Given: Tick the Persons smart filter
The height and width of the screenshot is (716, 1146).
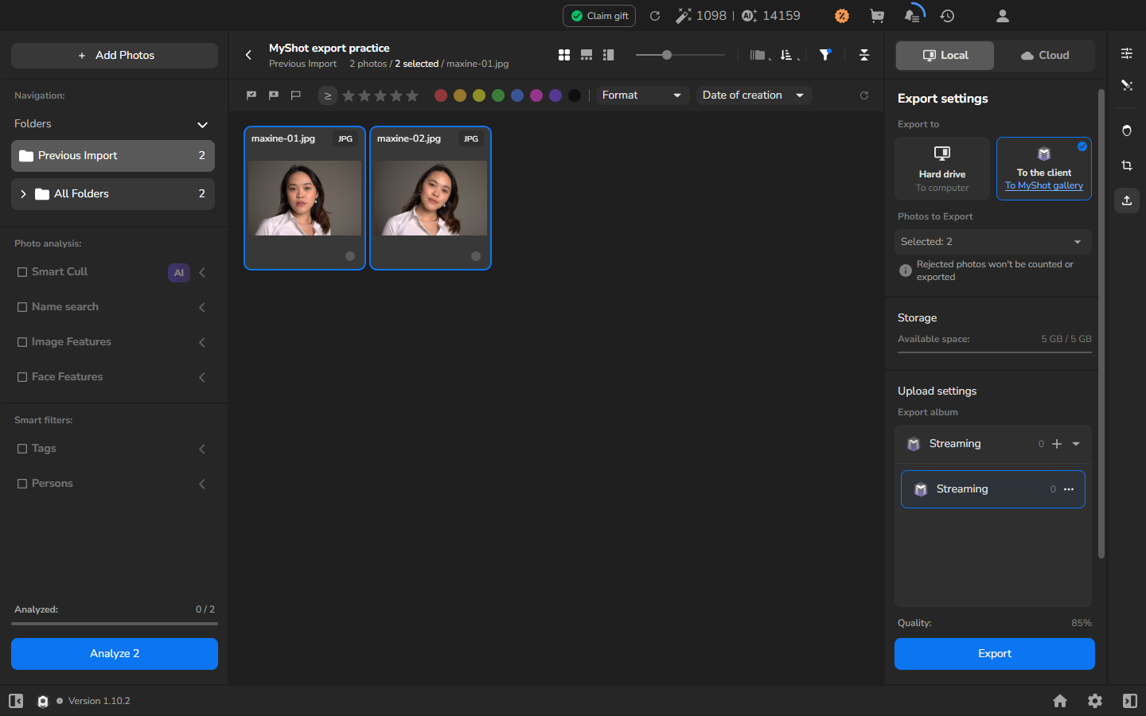Looking at the screenshot, I should tap(22, 484).
